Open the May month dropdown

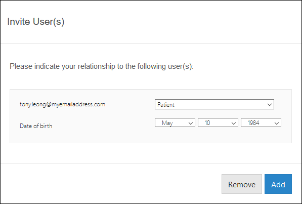tap(175, 123)
